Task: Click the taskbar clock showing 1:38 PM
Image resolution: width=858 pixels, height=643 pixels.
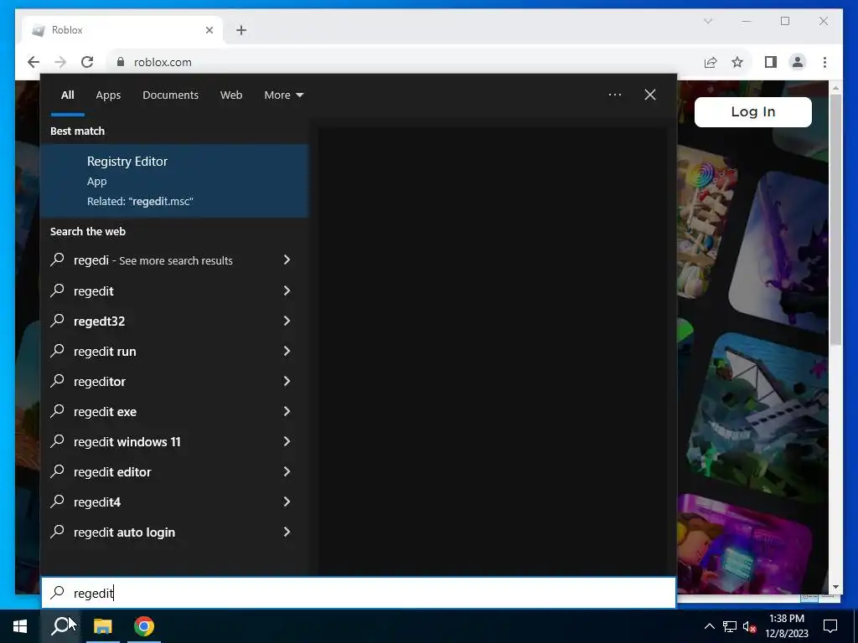Action: pyautogui.click(x=786, y=626)
